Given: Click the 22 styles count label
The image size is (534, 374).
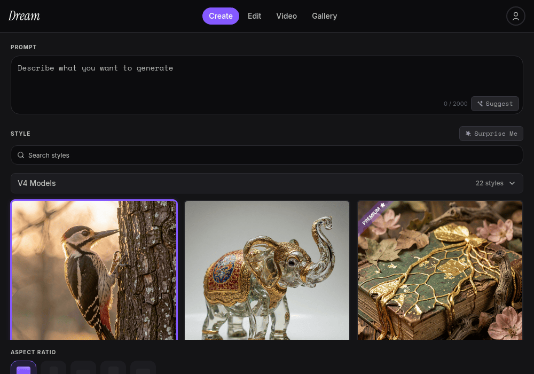Looking at the screenshot, I should pos(489,183).
